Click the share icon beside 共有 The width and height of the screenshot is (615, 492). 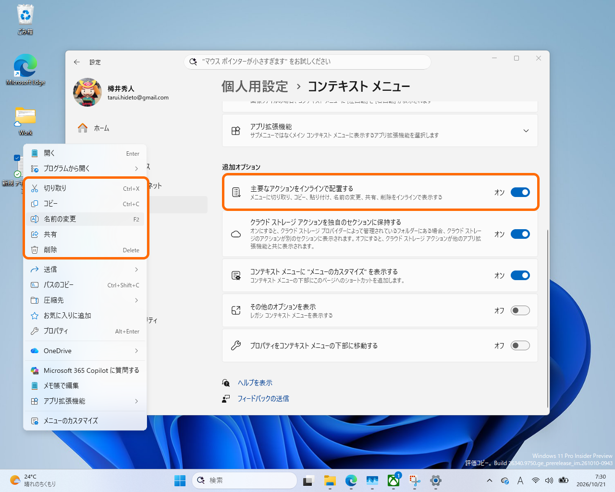click(35, 234)
